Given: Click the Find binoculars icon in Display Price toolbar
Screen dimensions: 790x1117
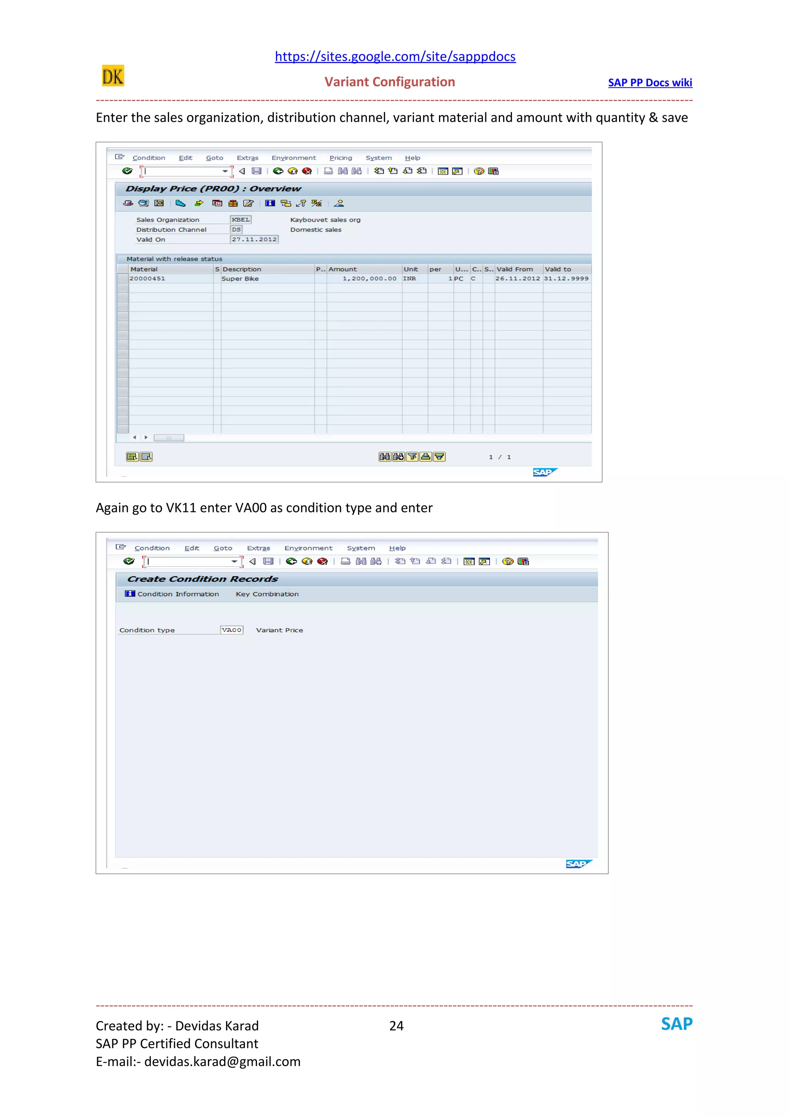Looking at the screenshot, I should pyautogui.click(x=343, y=171).
